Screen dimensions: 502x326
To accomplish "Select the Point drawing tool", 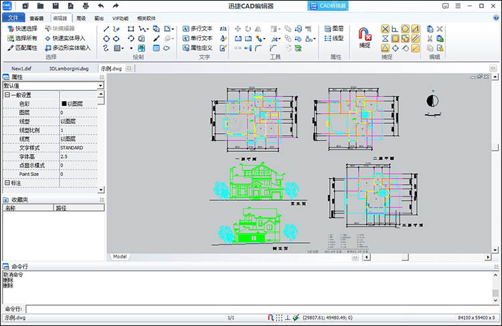I will pyautogui.click(x=131, y=48).
